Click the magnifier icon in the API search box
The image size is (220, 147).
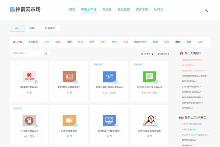[46, 53]
